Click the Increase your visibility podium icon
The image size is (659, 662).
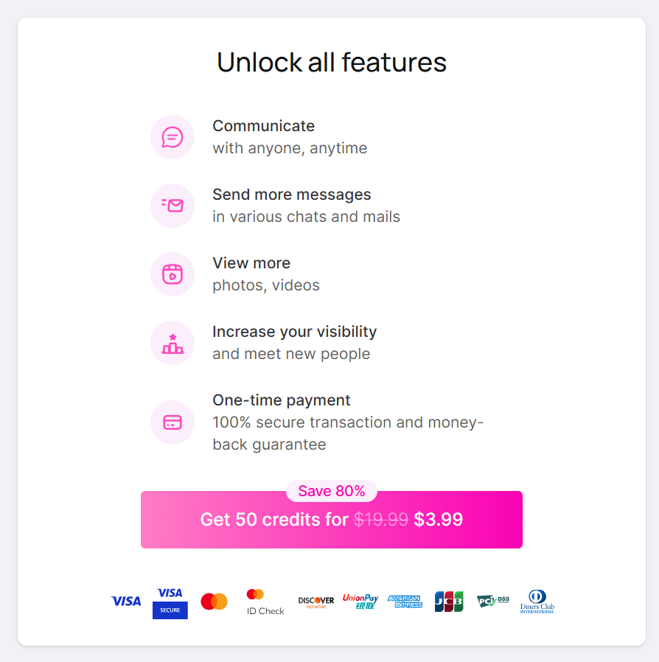(172, 343)
